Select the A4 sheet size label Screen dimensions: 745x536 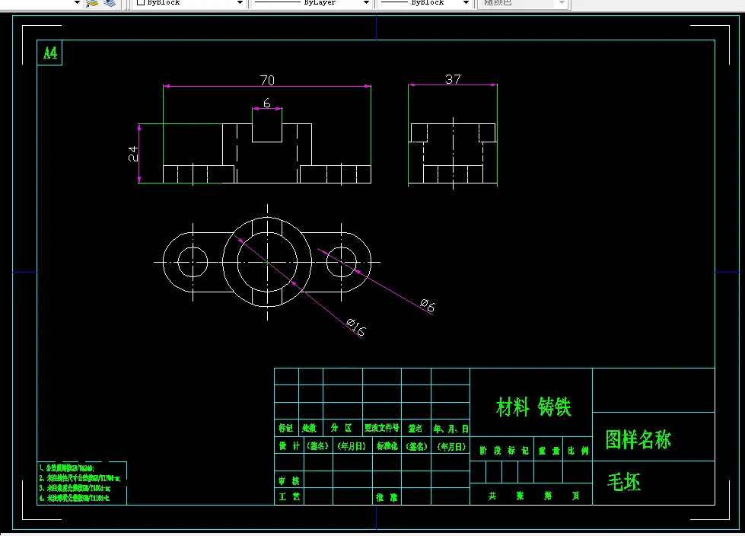50,53
